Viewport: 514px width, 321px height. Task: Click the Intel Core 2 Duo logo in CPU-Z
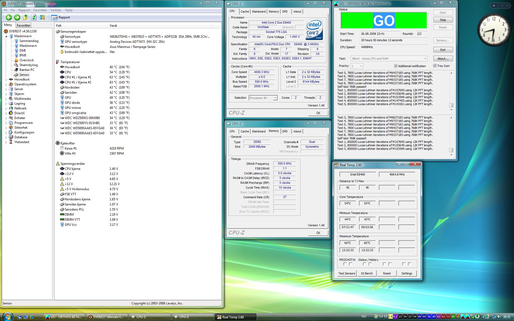click(314, 29)
